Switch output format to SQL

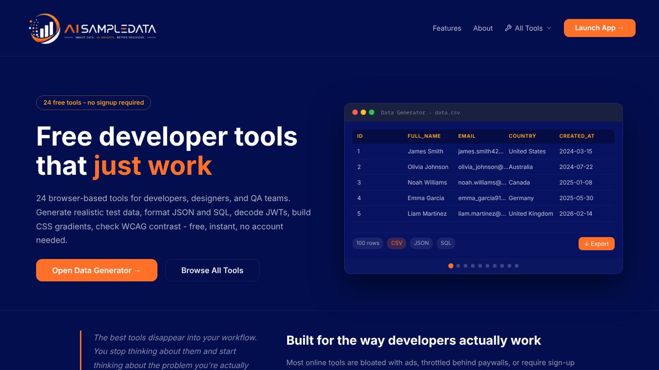coord(446,243)
